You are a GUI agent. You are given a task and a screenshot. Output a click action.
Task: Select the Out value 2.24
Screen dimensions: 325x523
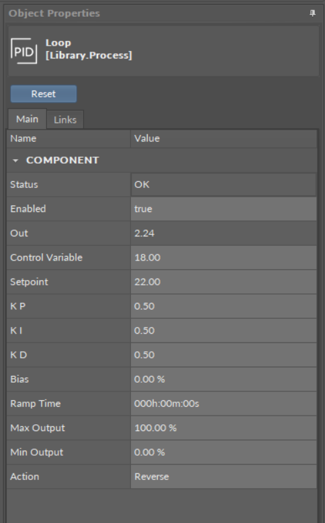(x=224, y=233)
